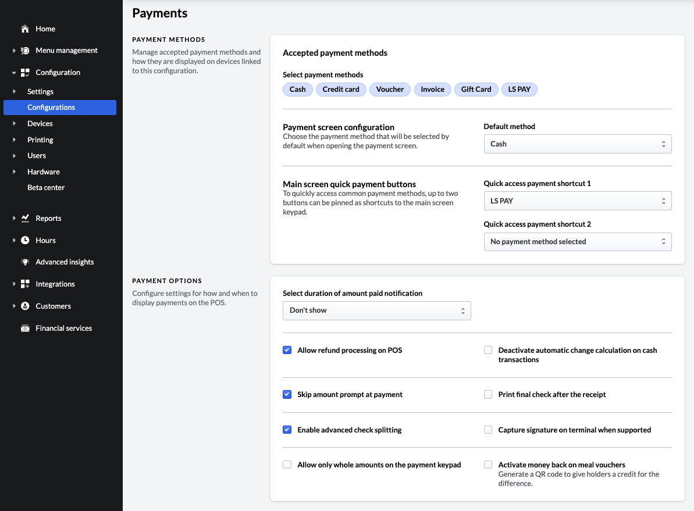Open Financial services via its icon

26,328
